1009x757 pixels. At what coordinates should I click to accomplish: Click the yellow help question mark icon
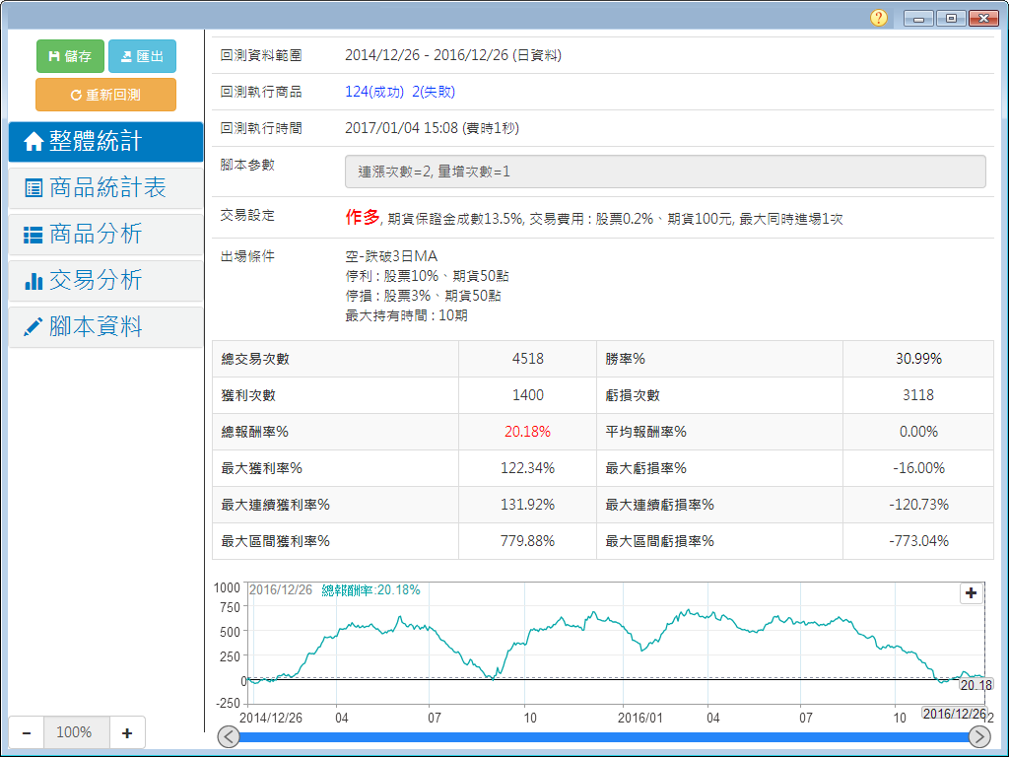pyautogui.click(x=878, y=18)
